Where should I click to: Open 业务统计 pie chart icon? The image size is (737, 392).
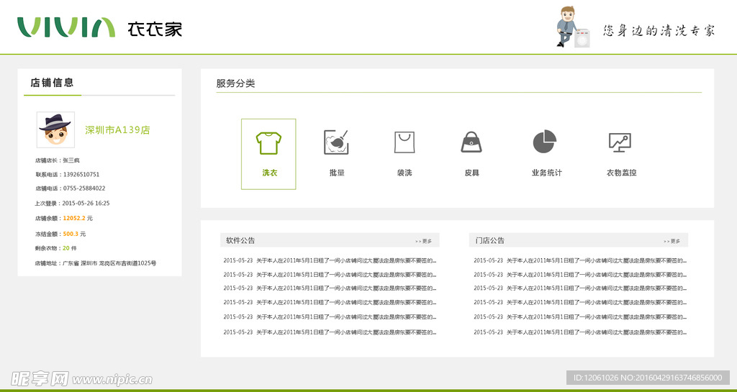point(545,141)
